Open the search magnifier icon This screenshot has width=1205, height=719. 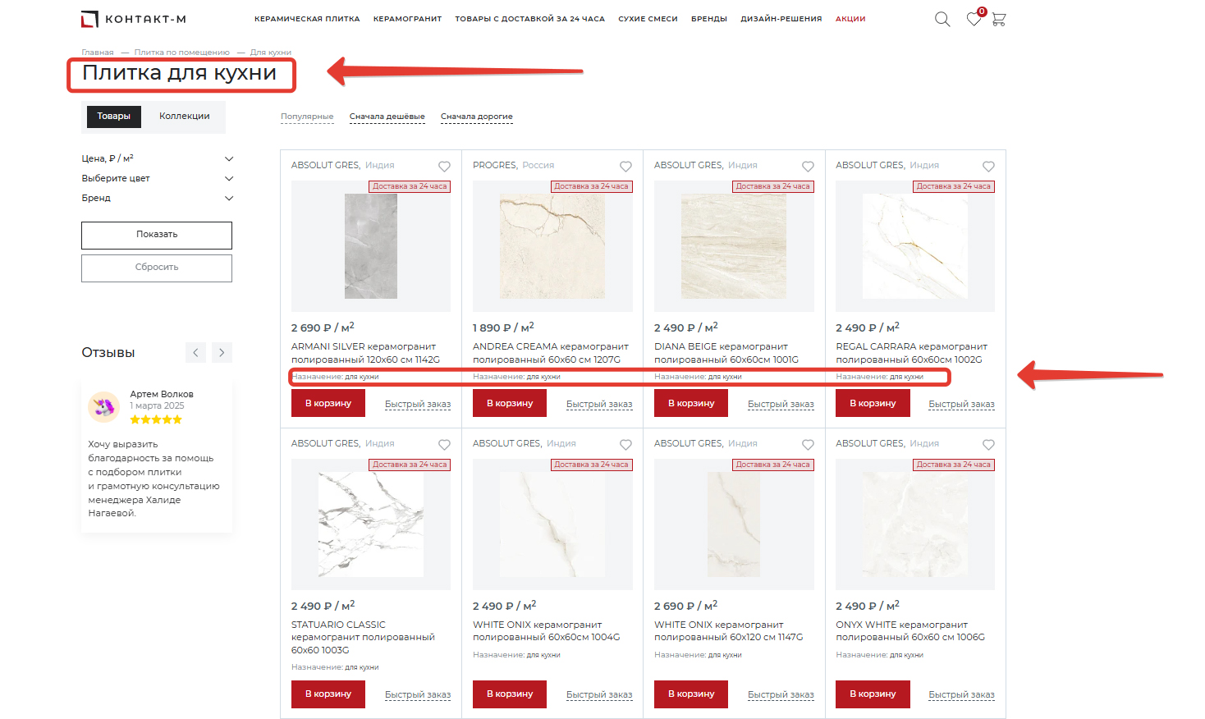click(x=942, y=19)
